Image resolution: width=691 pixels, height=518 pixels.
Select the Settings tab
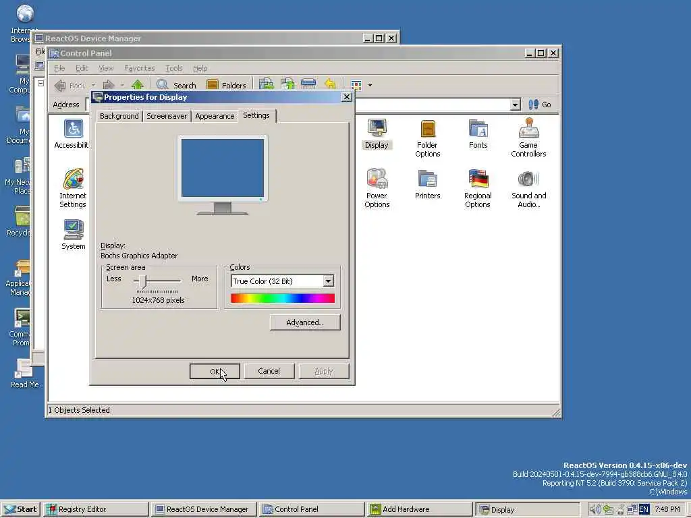click(x=256, y=115)
